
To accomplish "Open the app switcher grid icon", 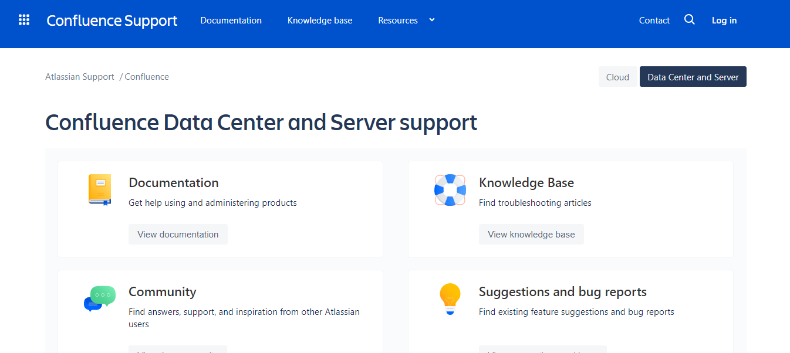I will (x=24, y=20).
